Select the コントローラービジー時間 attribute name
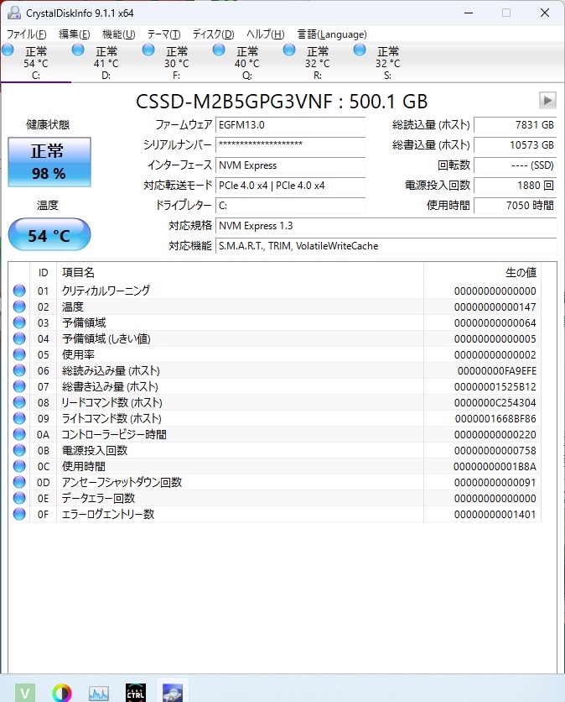565x702 pixels. coord(114,434)
